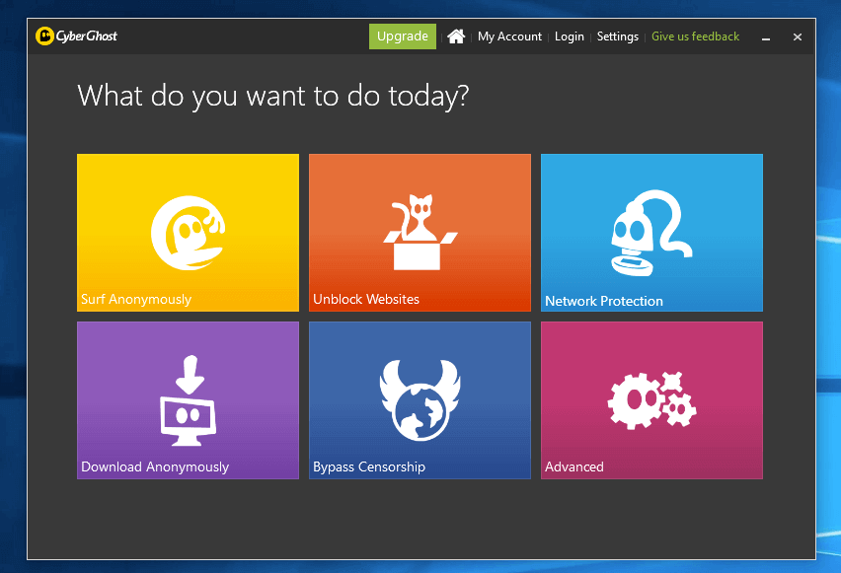841x573 pixels.
Task: Minimize the CyberGhost window
Action: click(766, 37)
